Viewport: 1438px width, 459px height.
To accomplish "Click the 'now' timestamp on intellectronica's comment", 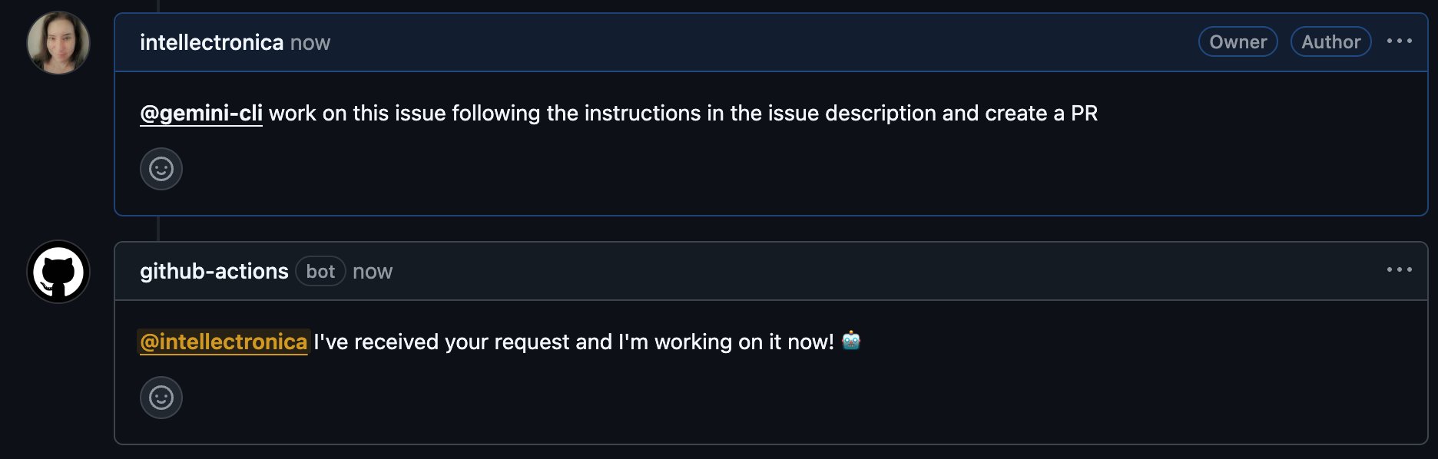I will [310, 43].
